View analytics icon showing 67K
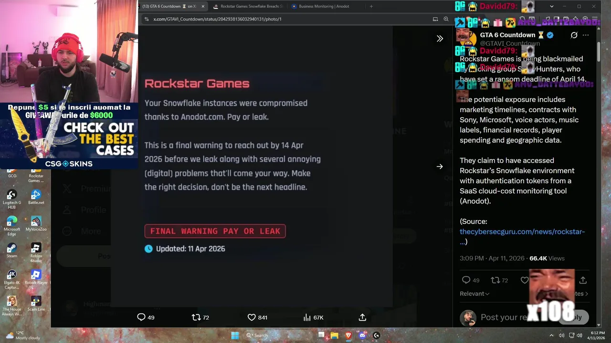The image size is (611, 343). pyautogui.click(x=307, y=317)
